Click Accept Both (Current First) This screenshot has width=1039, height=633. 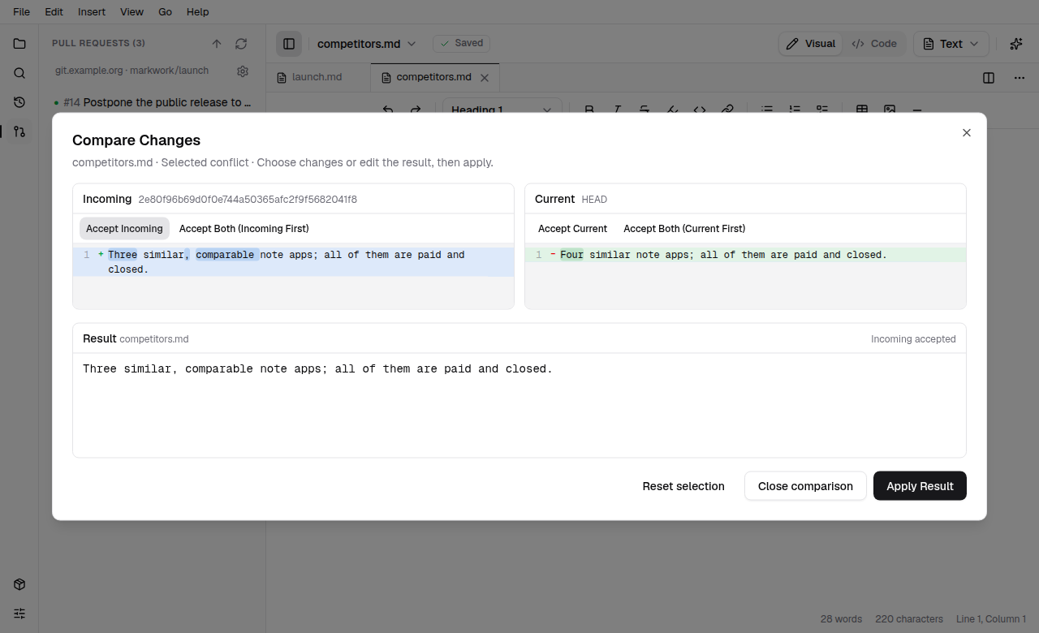click(684, 229)
